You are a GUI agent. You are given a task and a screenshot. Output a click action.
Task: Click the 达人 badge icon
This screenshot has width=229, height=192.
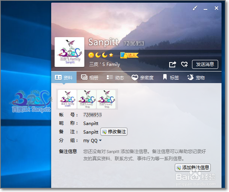[x=129, y=55]
